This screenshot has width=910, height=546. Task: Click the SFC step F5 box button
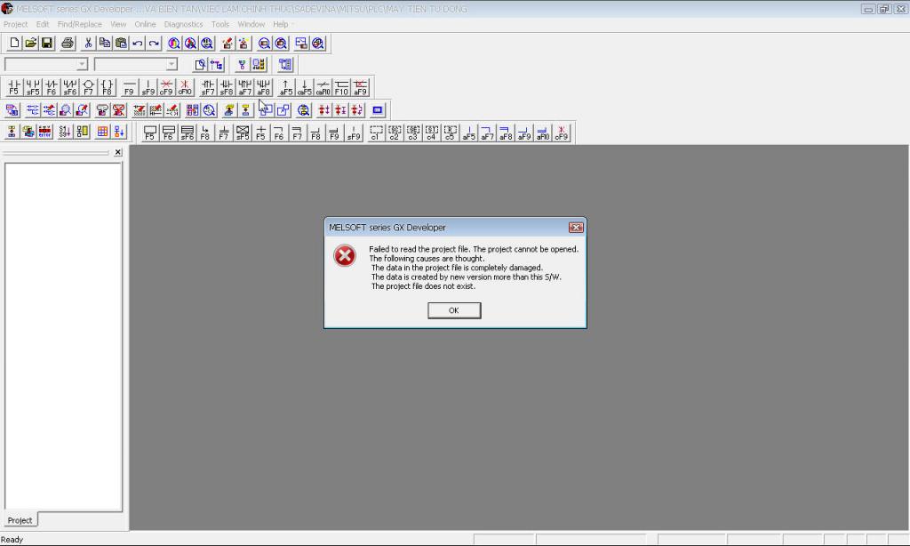pyautogui.click(x=149, y=133)
